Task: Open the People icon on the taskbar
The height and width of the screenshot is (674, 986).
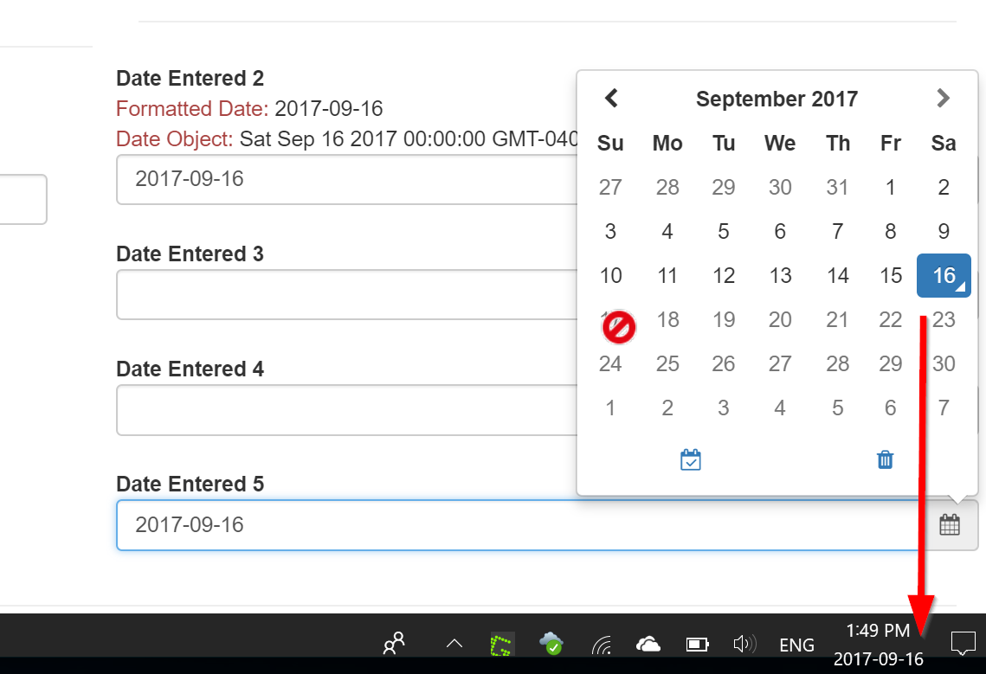Action: (x=395, y=644)
